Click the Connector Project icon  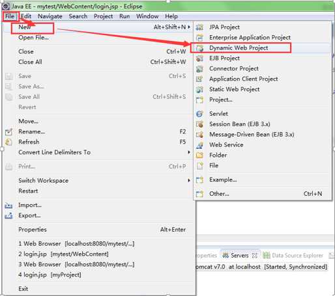click(x=199, y=69)
